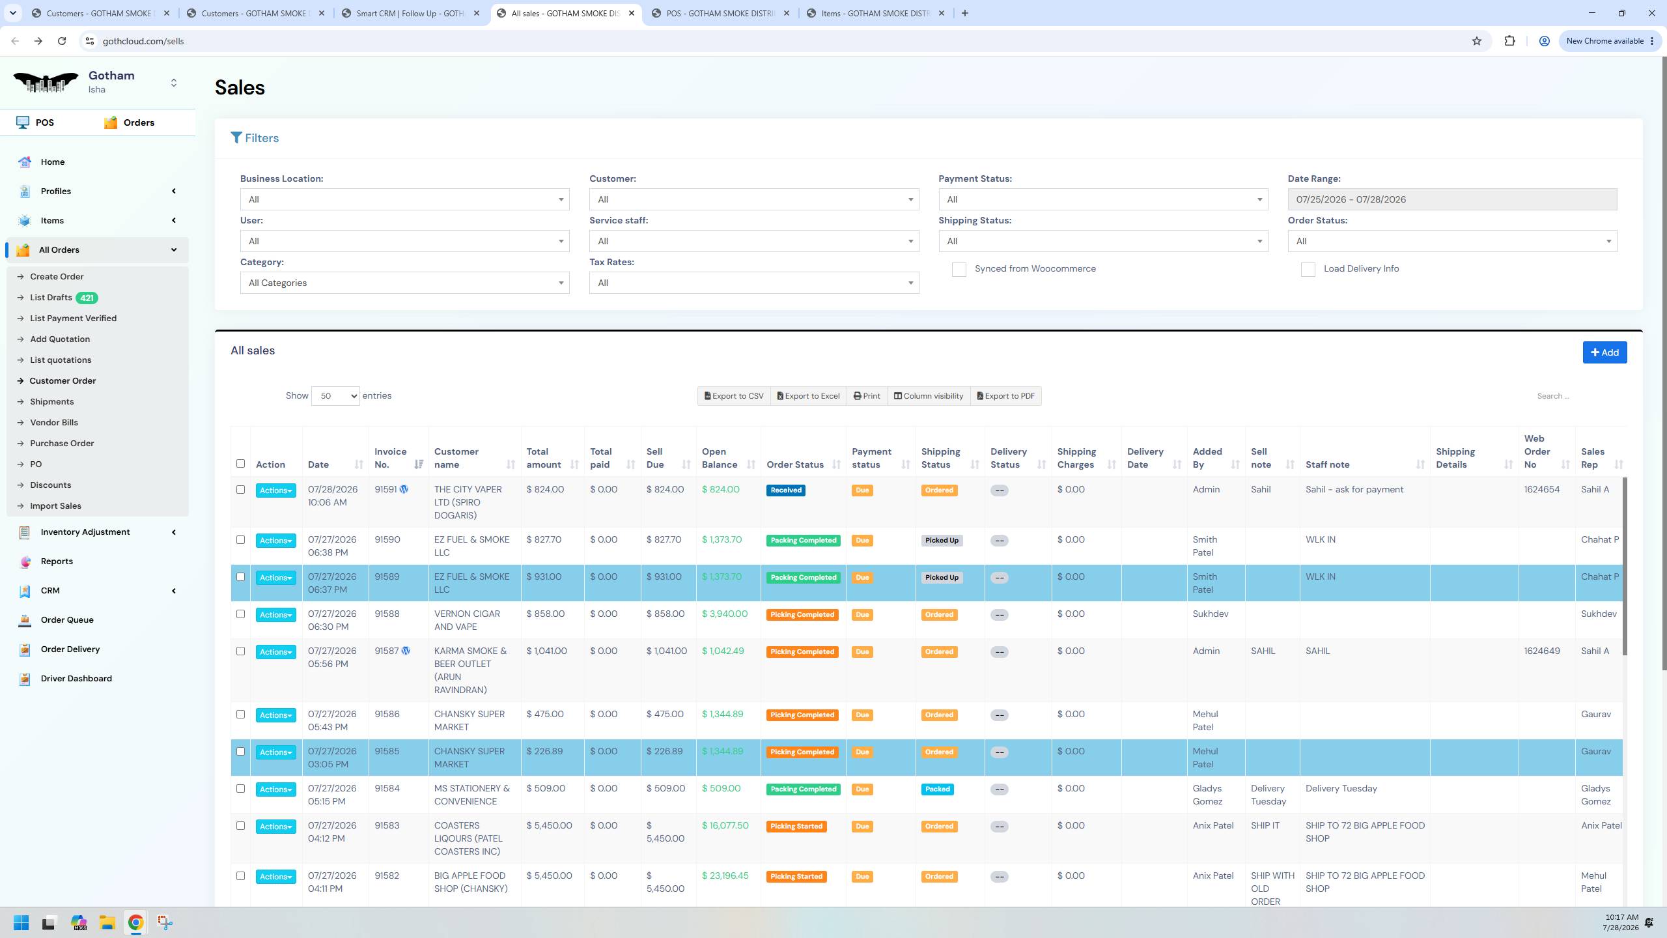Click the Date Range input field
Image resolution: width=1667 pixels, height=938 pixels.
tap(1451, 199)
